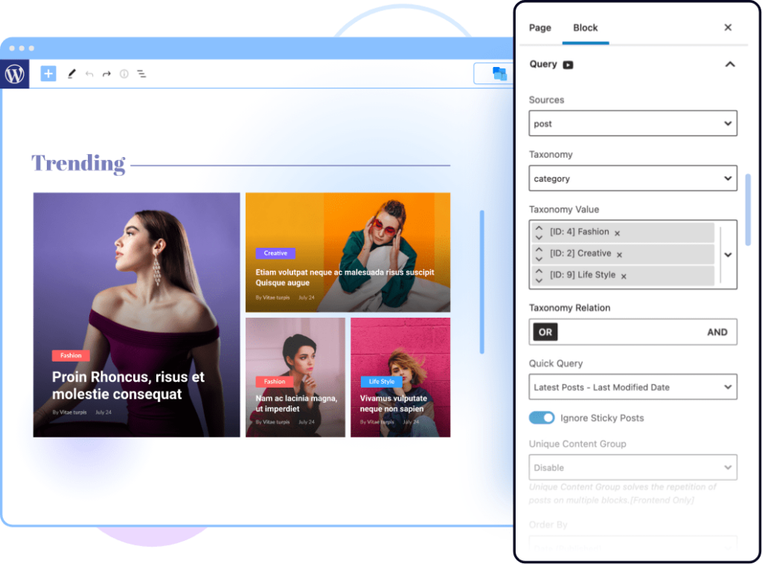The width and height of the screenshot is (762, 564).
Task: Open post titled Vivamus vulputate neque
Action: (x=393, y=403)
